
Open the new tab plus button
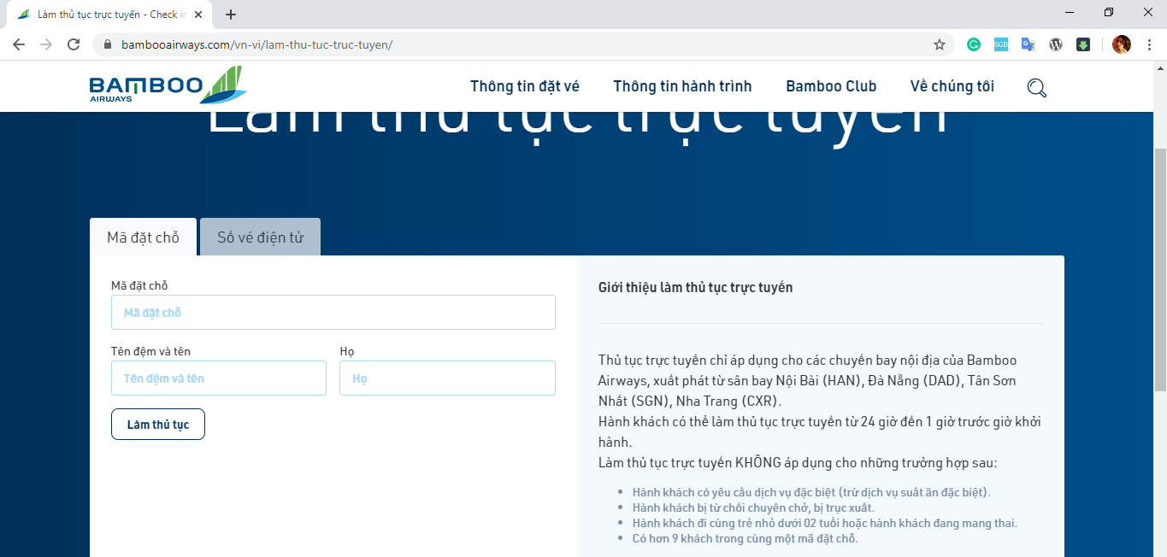point(231,15)
